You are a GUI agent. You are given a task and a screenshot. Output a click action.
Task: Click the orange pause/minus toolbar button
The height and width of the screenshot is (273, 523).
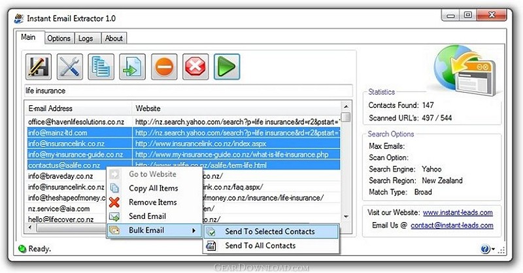164,67
